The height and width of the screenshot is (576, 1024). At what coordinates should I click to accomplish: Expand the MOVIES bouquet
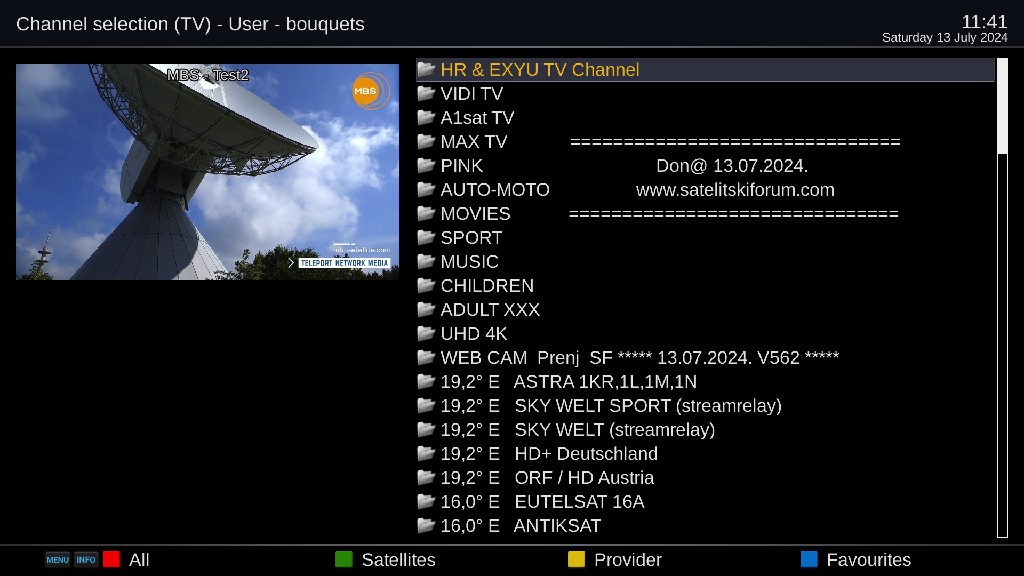pyautogui.click(x=475, y=214)
